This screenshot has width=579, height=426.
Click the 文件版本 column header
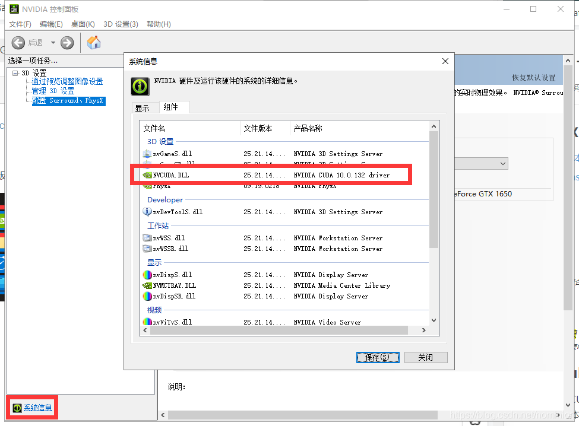coord(265,128)
